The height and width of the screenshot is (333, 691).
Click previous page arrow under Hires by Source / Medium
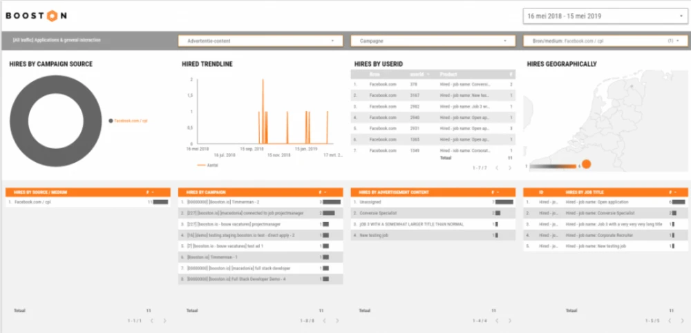click(x=152, y=321)
